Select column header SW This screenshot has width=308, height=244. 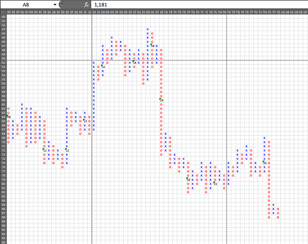148,12
